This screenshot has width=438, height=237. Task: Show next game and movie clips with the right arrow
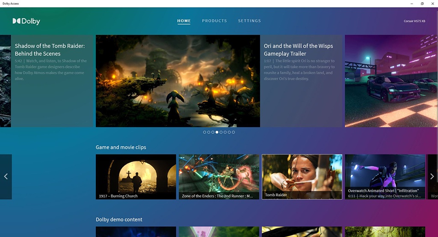pos(432,176)
